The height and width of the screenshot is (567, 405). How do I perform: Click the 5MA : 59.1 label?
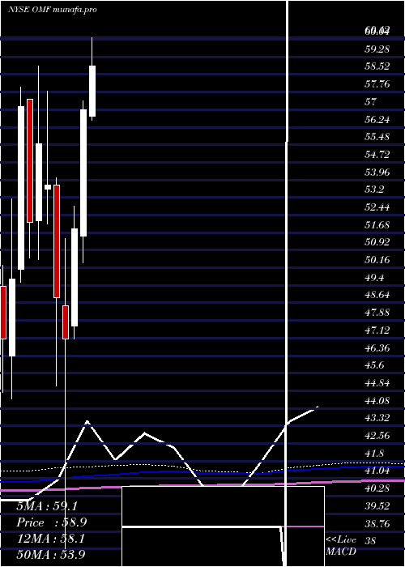(47, 506)
